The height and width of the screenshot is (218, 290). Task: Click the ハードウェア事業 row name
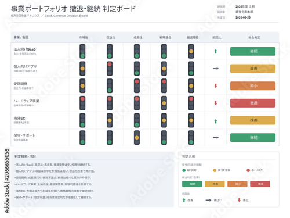click(x=26, y=101)
